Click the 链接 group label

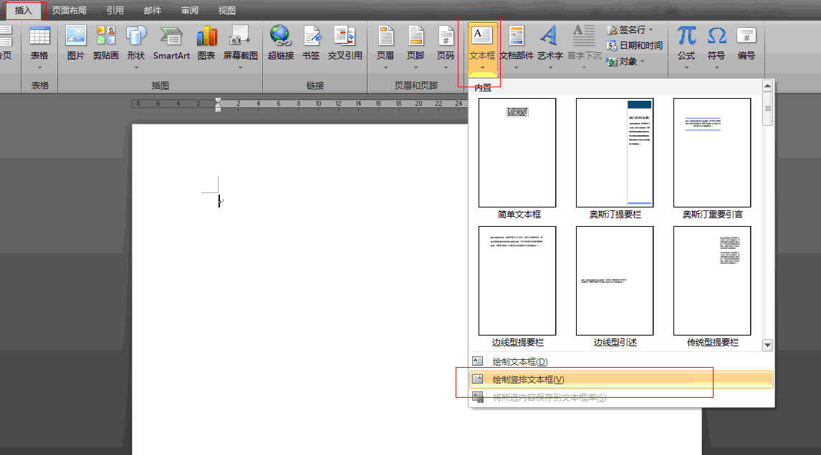tap(315, 85)
